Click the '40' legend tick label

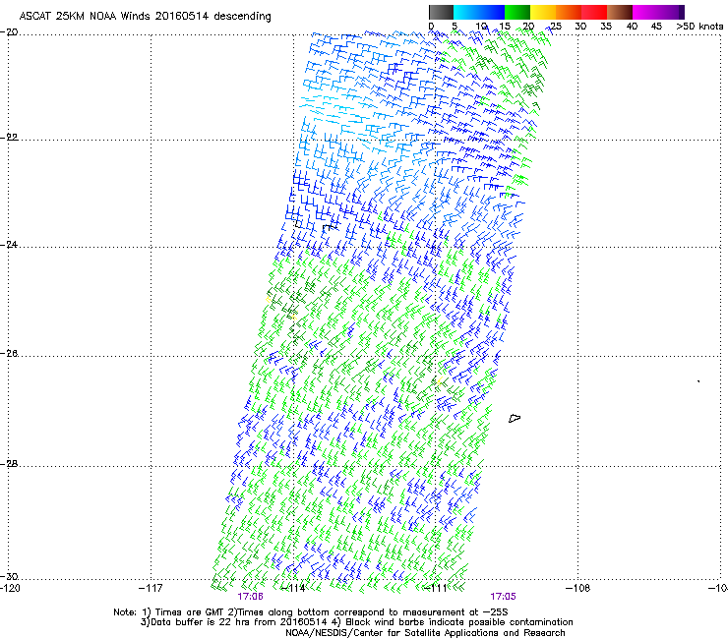point(632,27)
